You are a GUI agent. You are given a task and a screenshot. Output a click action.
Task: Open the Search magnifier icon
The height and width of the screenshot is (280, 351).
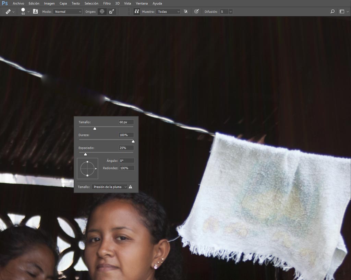coord(332,11)
